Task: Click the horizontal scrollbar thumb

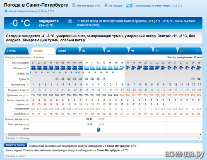Action: point(44,134)
